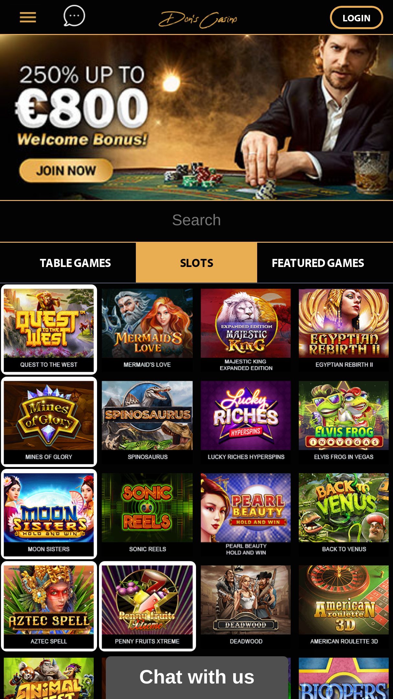Select the Egyptian Rebirth II game
Viewport: 393px width, 699px height.
[x=344, y=330]
